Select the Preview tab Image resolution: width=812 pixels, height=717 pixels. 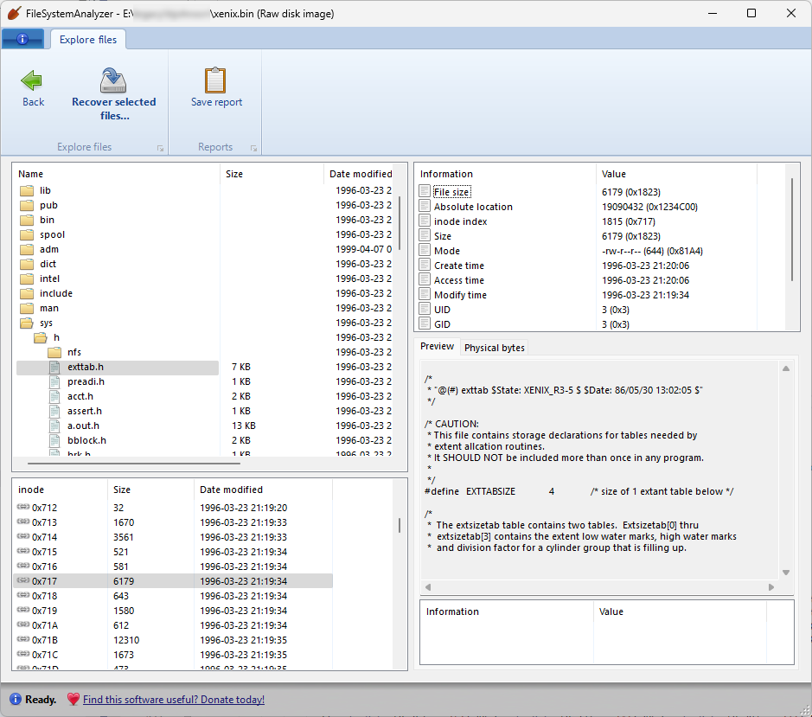click(437, 346)
